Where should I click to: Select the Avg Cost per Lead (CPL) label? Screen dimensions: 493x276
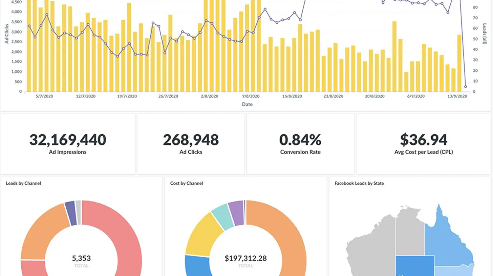(x=424, y=152)
